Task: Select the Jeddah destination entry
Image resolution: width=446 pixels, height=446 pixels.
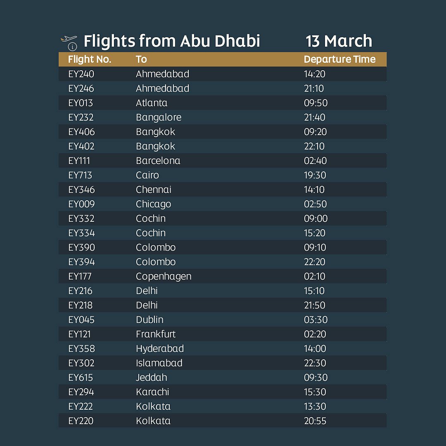Action: point(152,378)
